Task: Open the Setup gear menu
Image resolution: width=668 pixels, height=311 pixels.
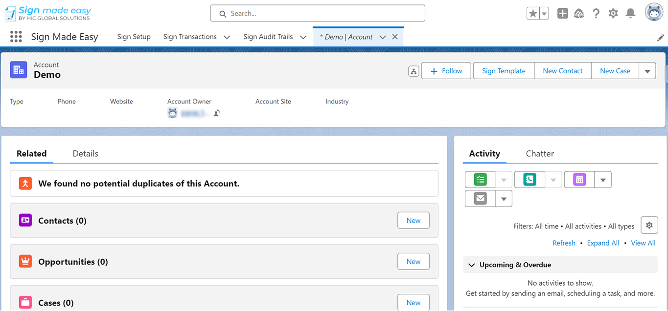Action: click(x=613, y=14)
